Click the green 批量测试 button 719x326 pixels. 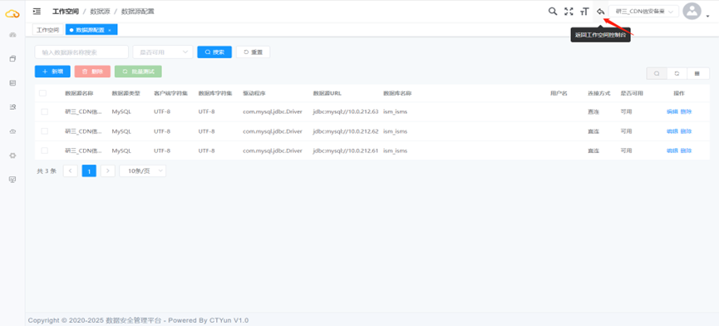point(139,72)
